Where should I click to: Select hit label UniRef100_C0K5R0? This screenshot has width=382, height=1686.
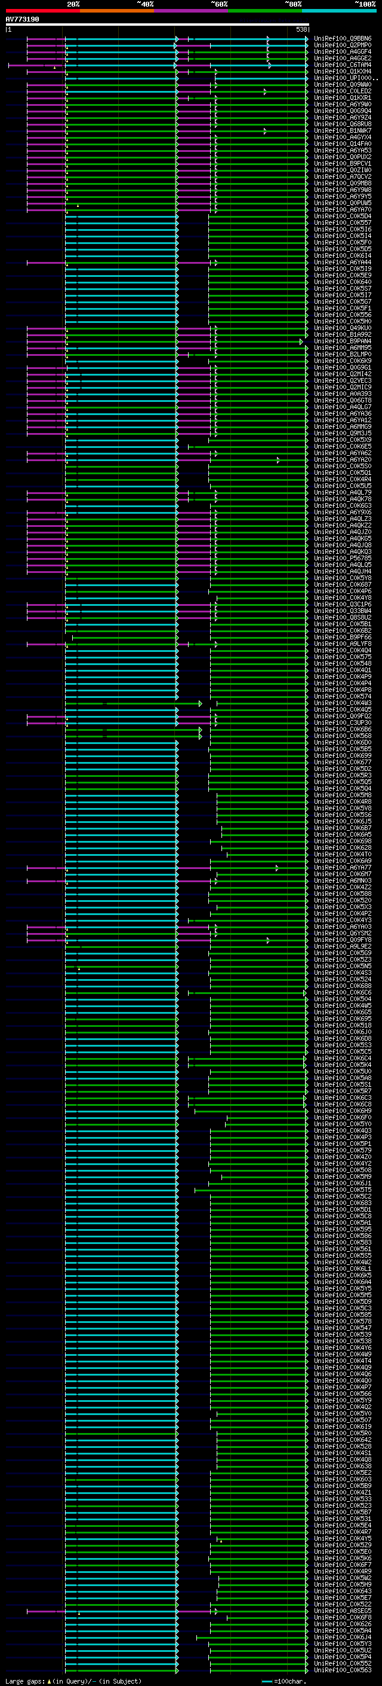(x=342, y=1432)
